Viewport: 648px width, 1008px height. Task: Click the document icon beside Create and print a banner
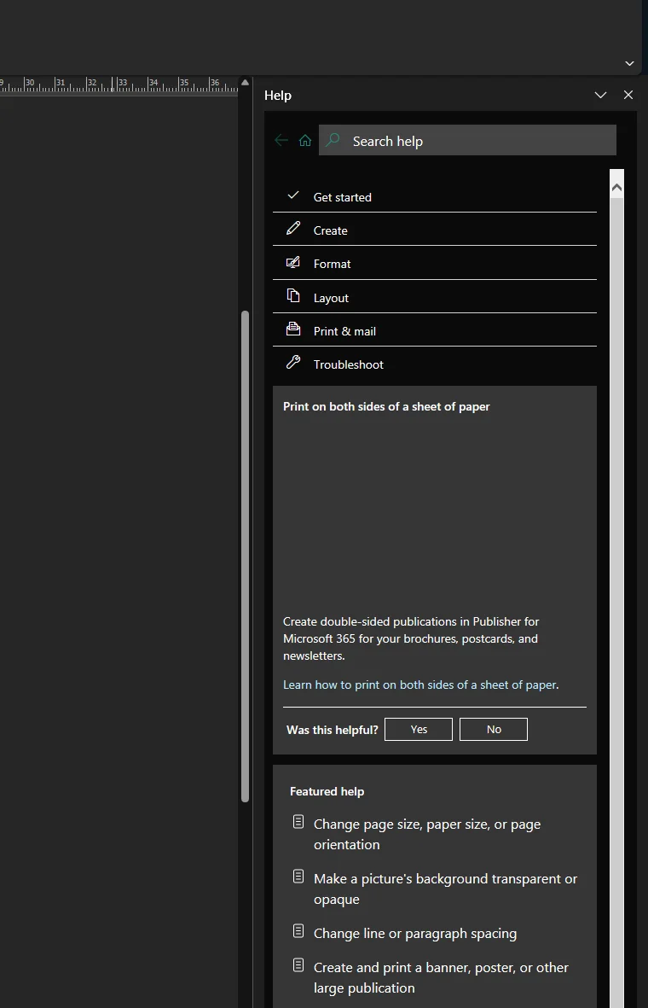[x=298, y=965]
